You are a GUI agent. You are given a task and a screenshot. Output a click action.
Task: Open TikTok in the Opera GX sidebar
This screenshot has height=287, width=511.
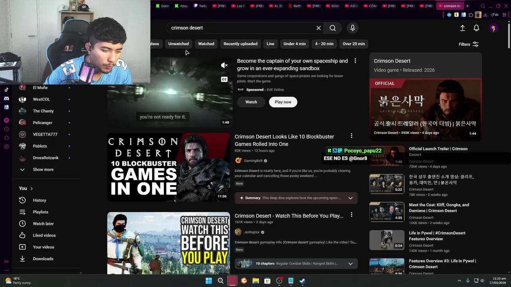[x=6, y=90]
